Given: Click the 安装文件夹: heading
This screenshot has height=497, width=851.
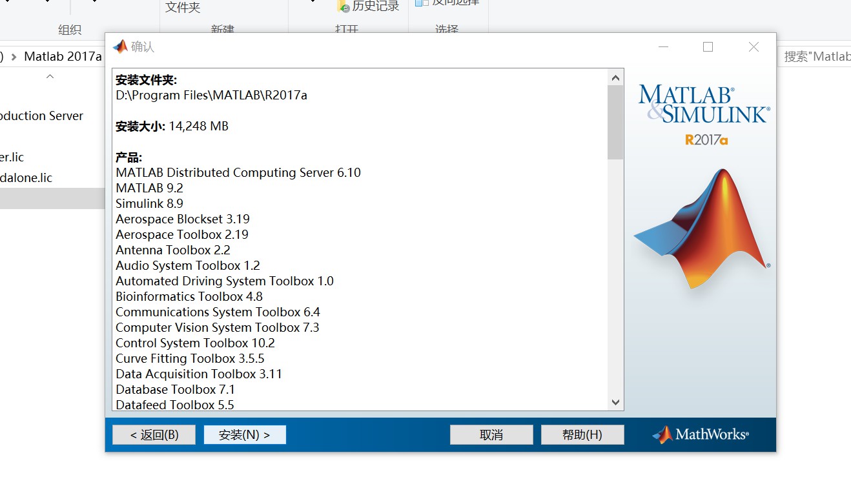Looking at the screenshot, I should point(146,80).
